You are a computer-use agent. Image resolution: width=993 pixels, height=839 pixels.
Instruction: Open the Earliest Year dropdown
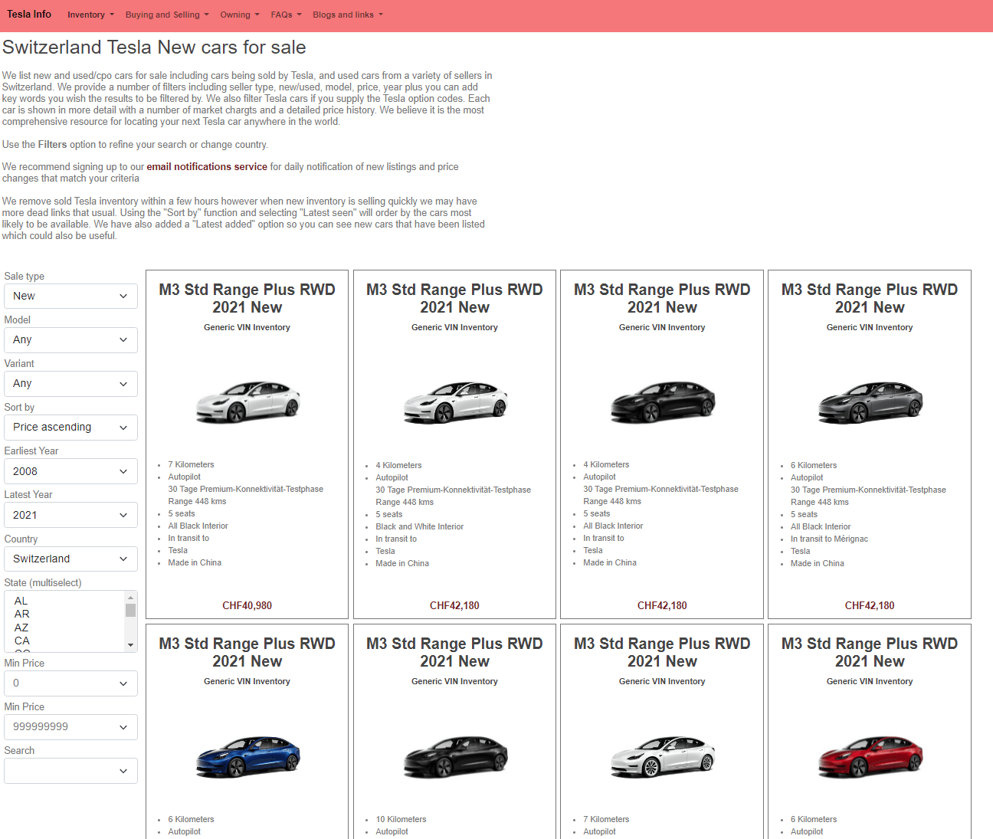70,470
